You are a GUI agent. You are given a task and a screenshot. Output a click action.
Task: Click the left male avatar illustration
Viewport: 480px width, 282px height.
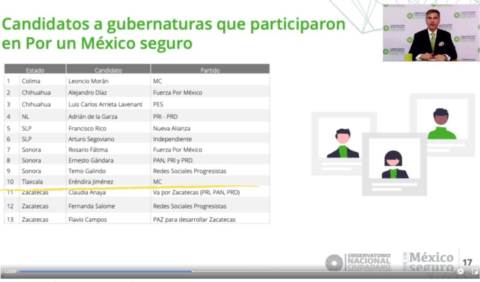pos(343,143)
